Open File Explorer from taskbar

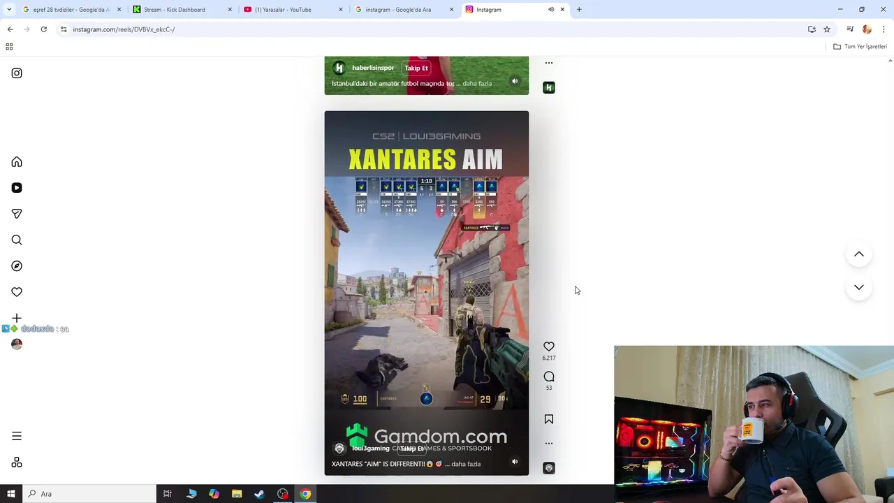[237, 494]
